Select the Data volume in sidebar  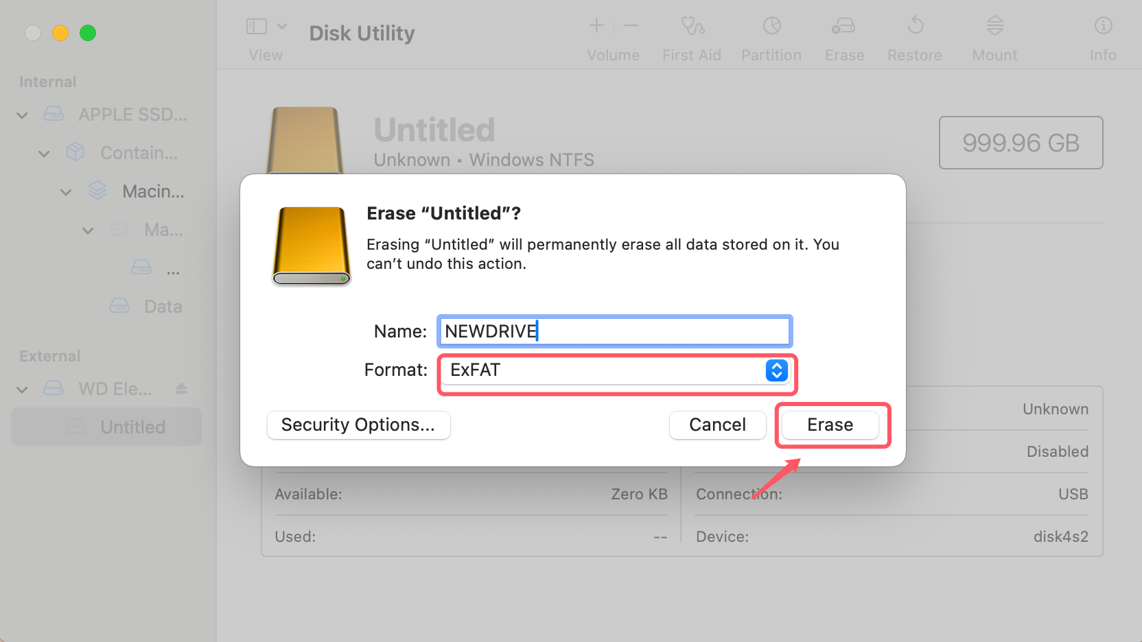163,306
